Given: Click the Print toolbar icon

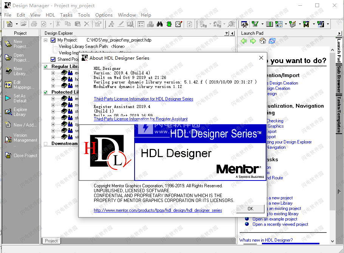Looking at the screenshot, I should click(x=34, y=24).
